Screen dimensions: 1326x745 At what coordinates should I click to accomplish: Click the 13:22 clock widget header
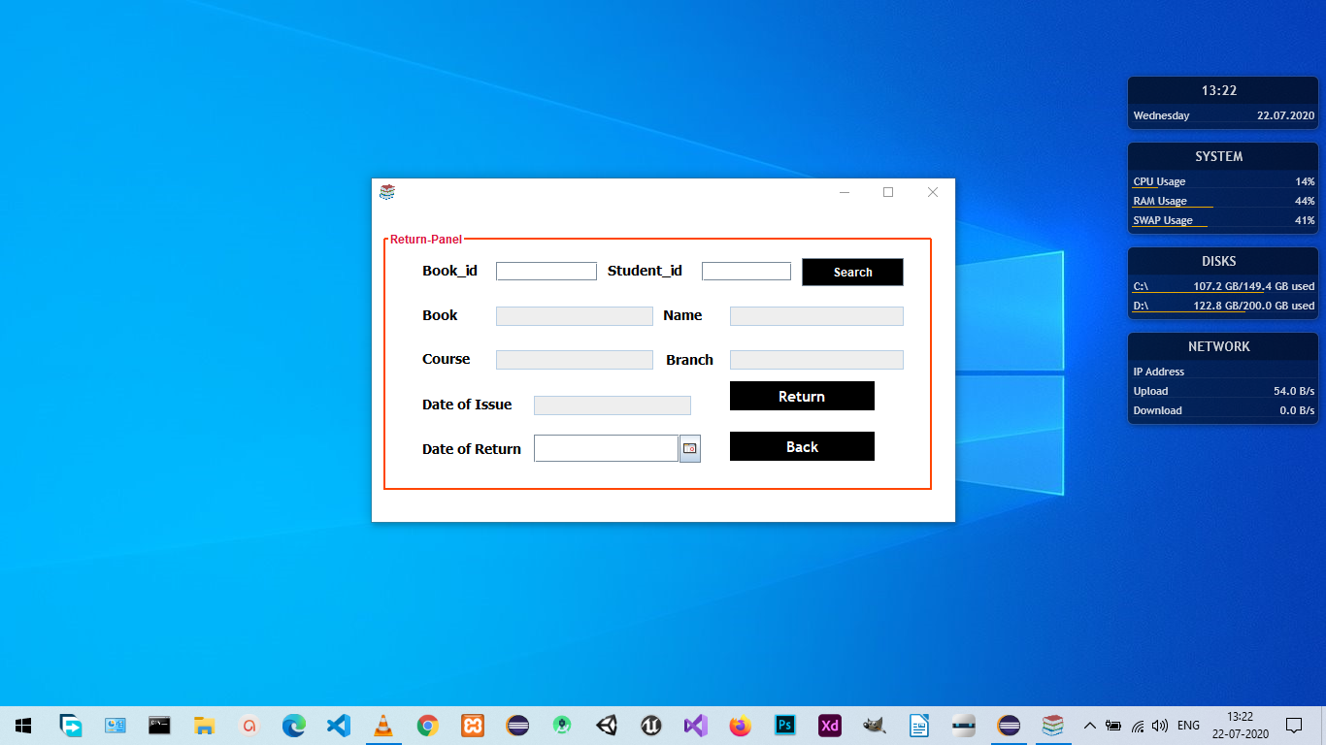(1219, 90)
